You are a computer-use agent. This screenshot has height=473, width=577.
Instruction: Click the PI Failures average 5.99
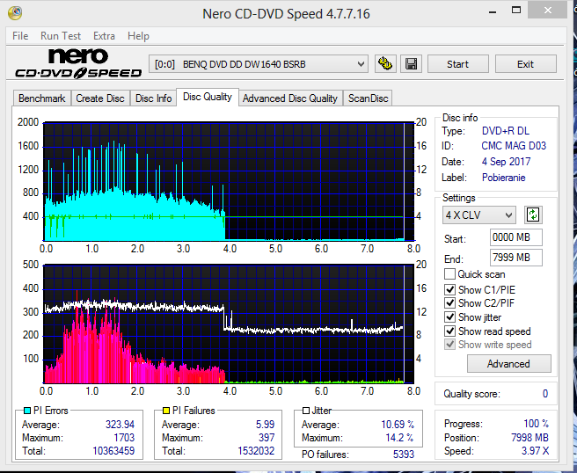click(266, 425)
